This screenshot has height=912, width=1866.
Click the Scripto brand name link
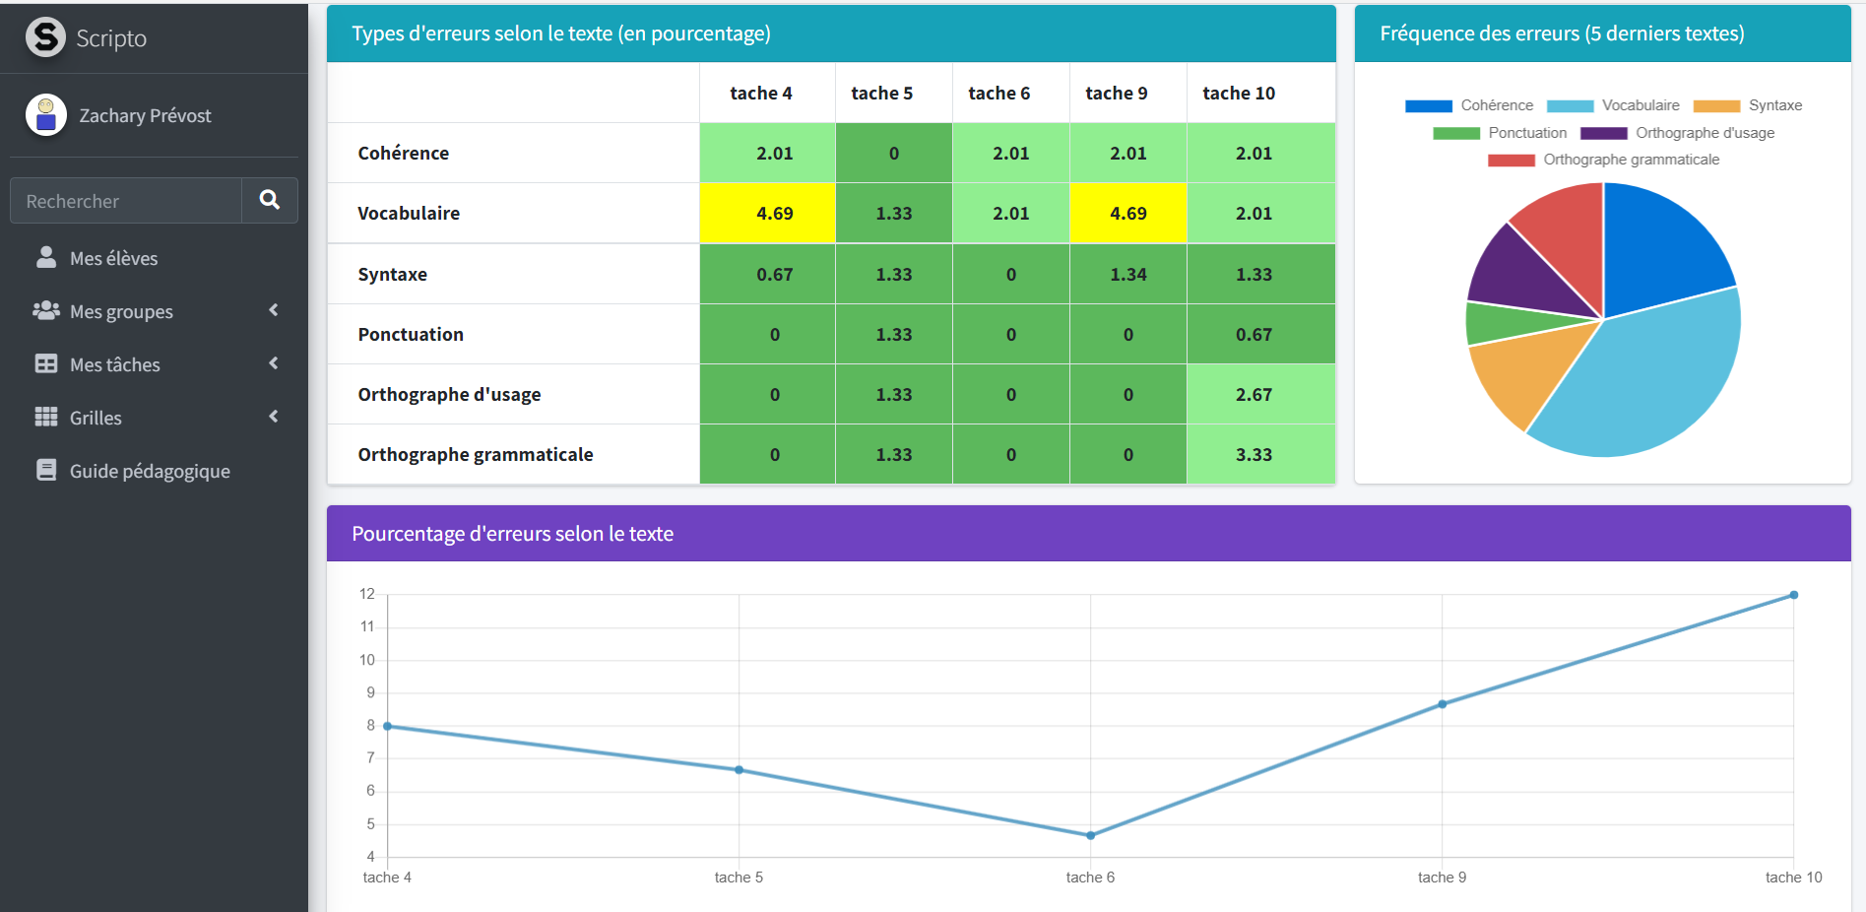click(111, 38)
